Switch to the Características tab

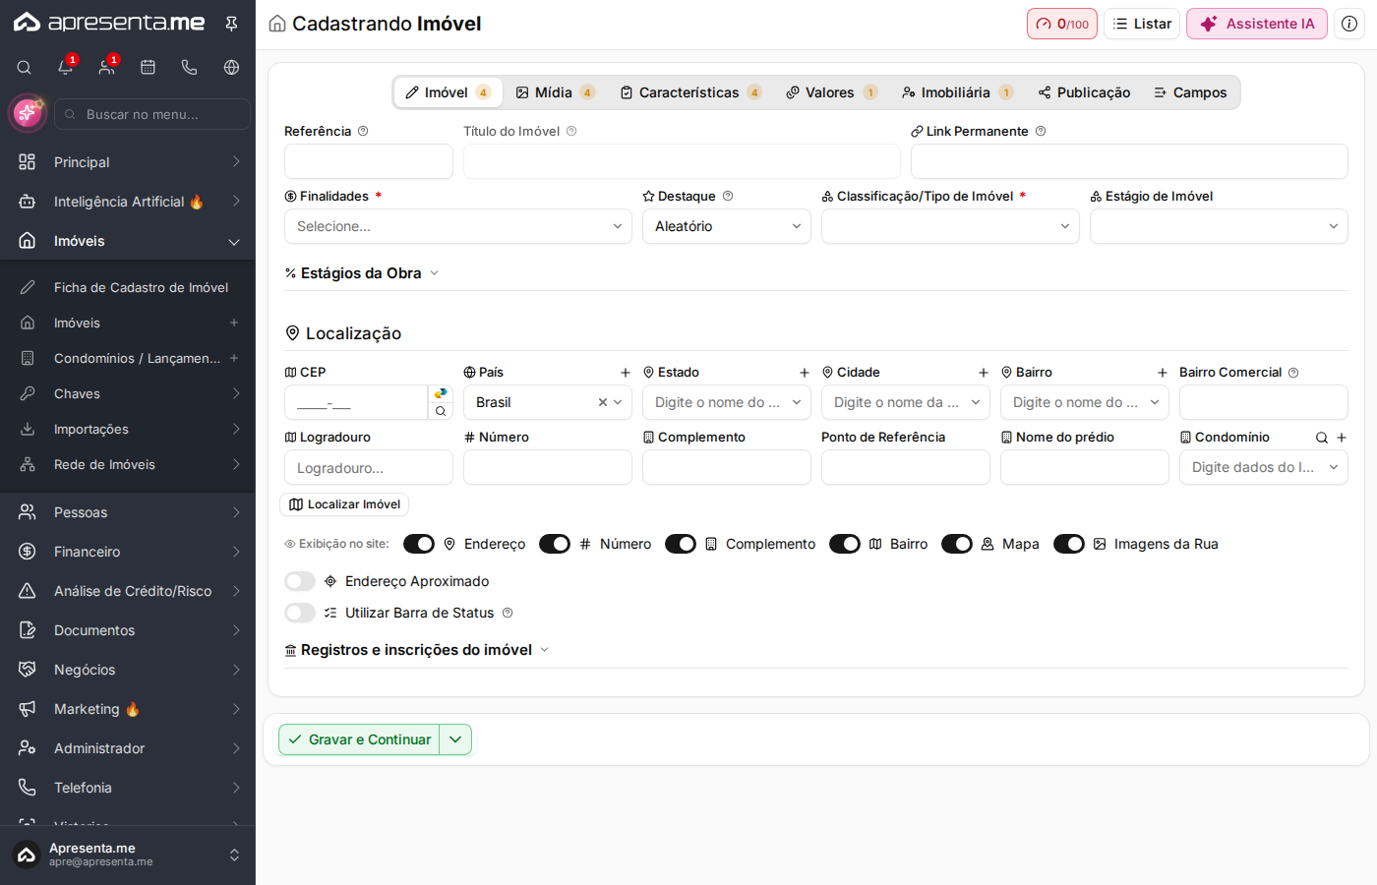[690, 92]
